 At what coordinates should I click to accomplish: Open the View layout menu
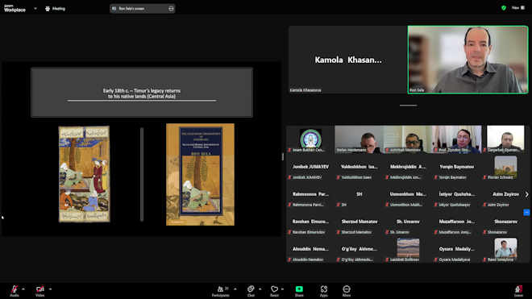coord(518,8)
